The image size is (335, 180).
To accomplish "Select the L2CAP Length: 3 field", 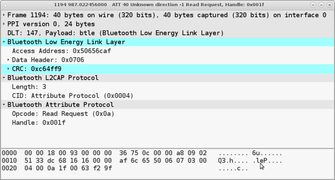I will point(29,87).
